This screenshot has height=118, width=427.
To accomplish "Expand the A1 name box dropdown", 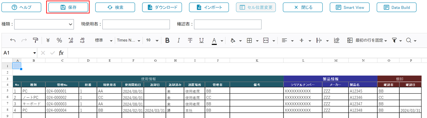I will tap(34, 53).
